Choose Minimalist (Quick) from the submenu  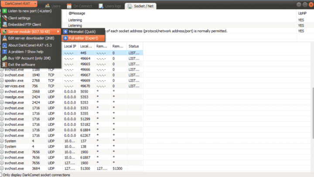pos(83,31)
